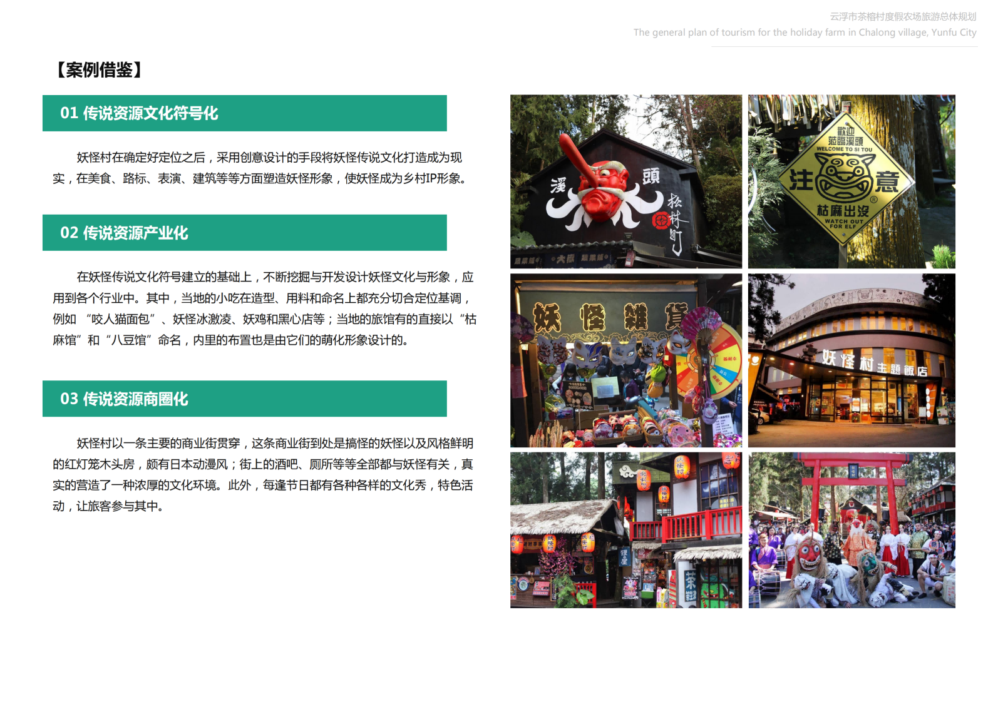This screenshot has height=702, width=993.
Task: Open the red lantern wooden houses photo
Action: 626,530
